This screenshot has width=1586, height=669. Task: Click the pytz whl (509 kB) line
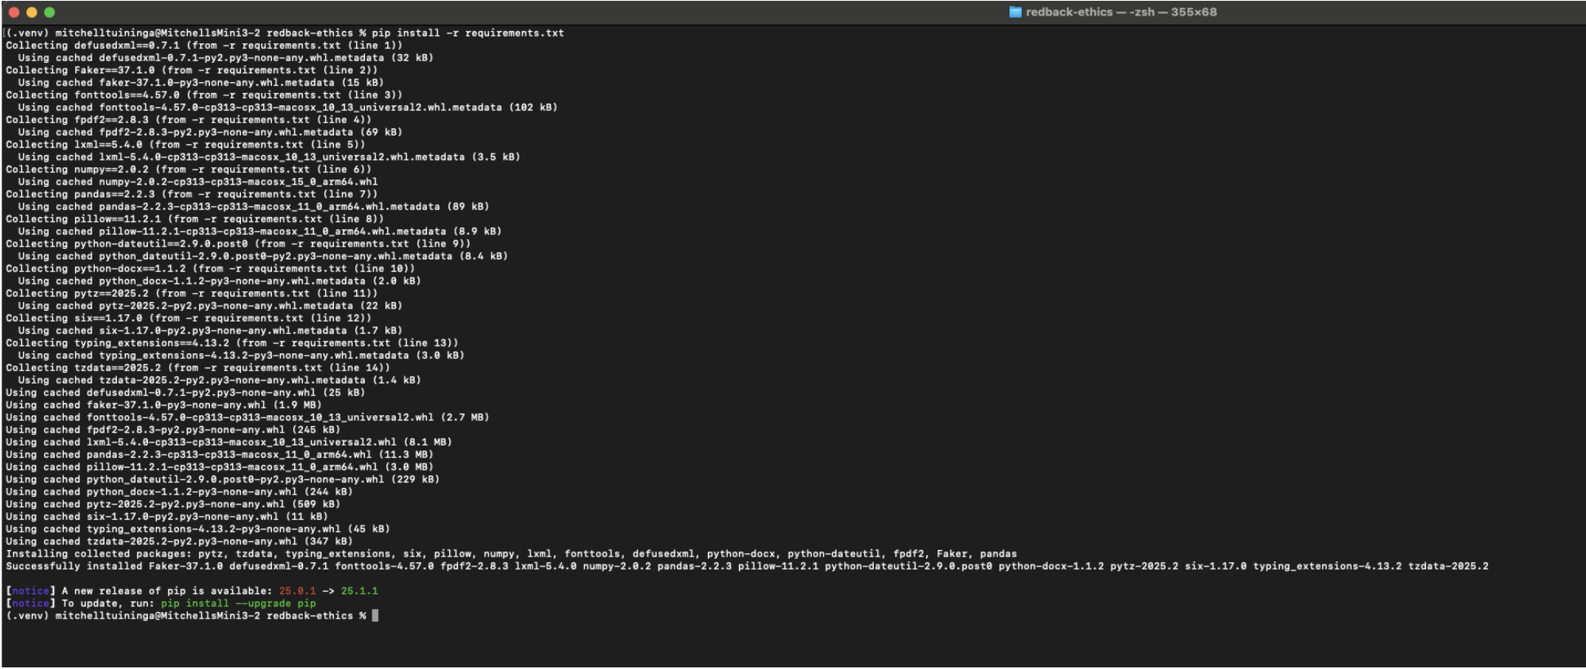[173, 504]
